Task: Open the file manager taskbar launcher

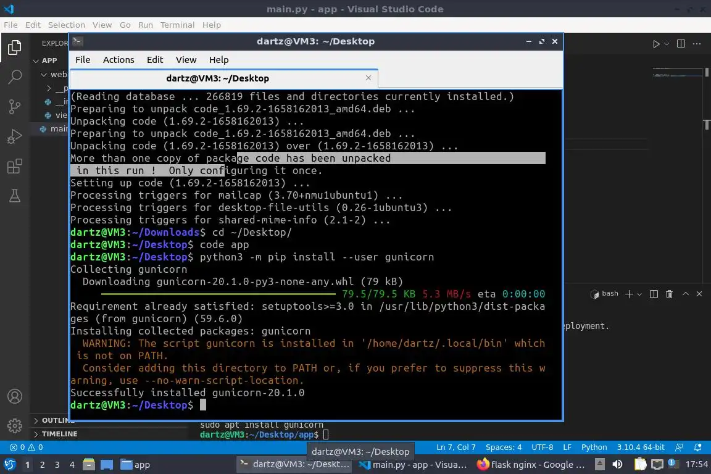Action: 89,465
